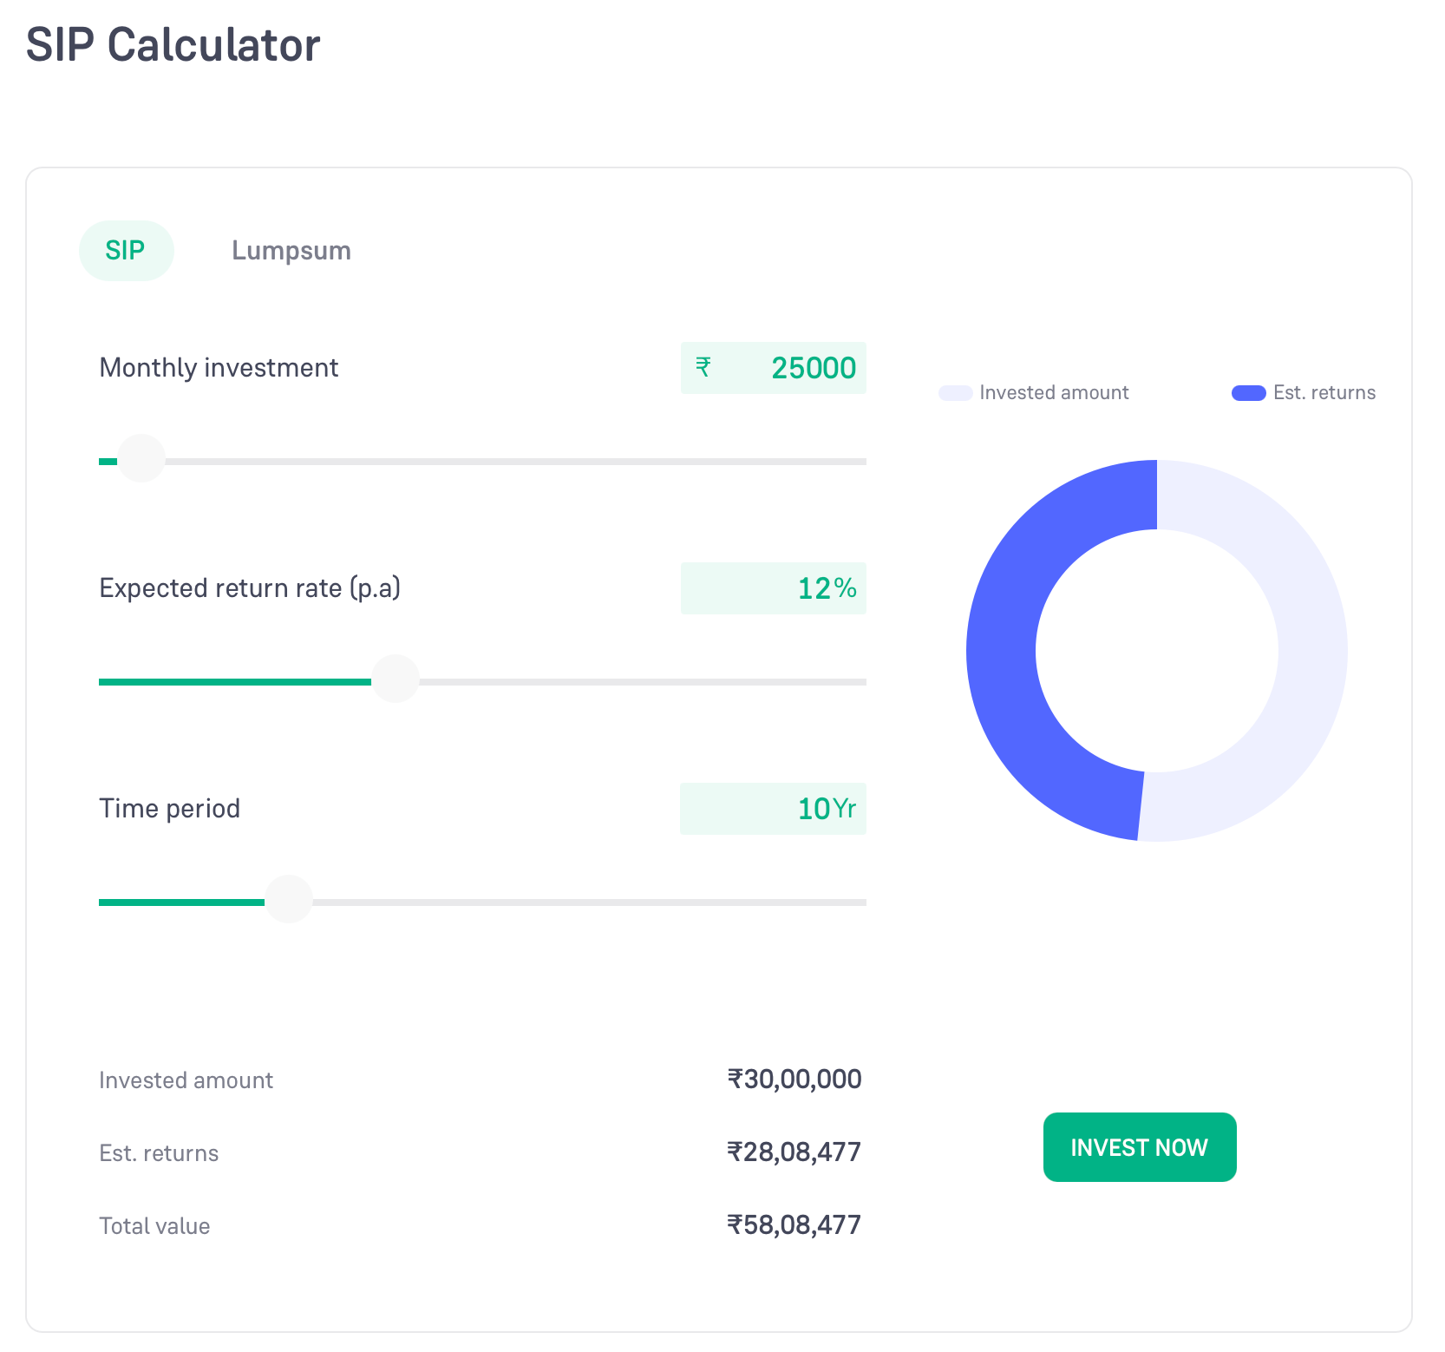Viewport: 1445px width, 1352px height.
Task: Click the Expected return rate slider knob
Action: (396, 679)
